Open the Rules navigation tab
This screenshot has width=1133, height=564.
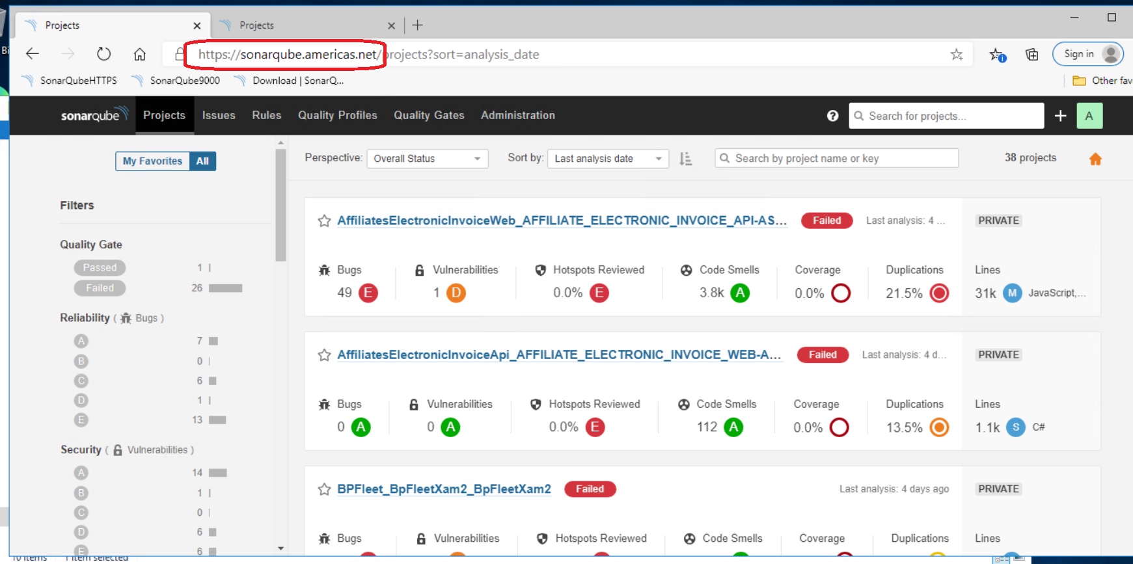pyautogui.click(x=267, y=115)
